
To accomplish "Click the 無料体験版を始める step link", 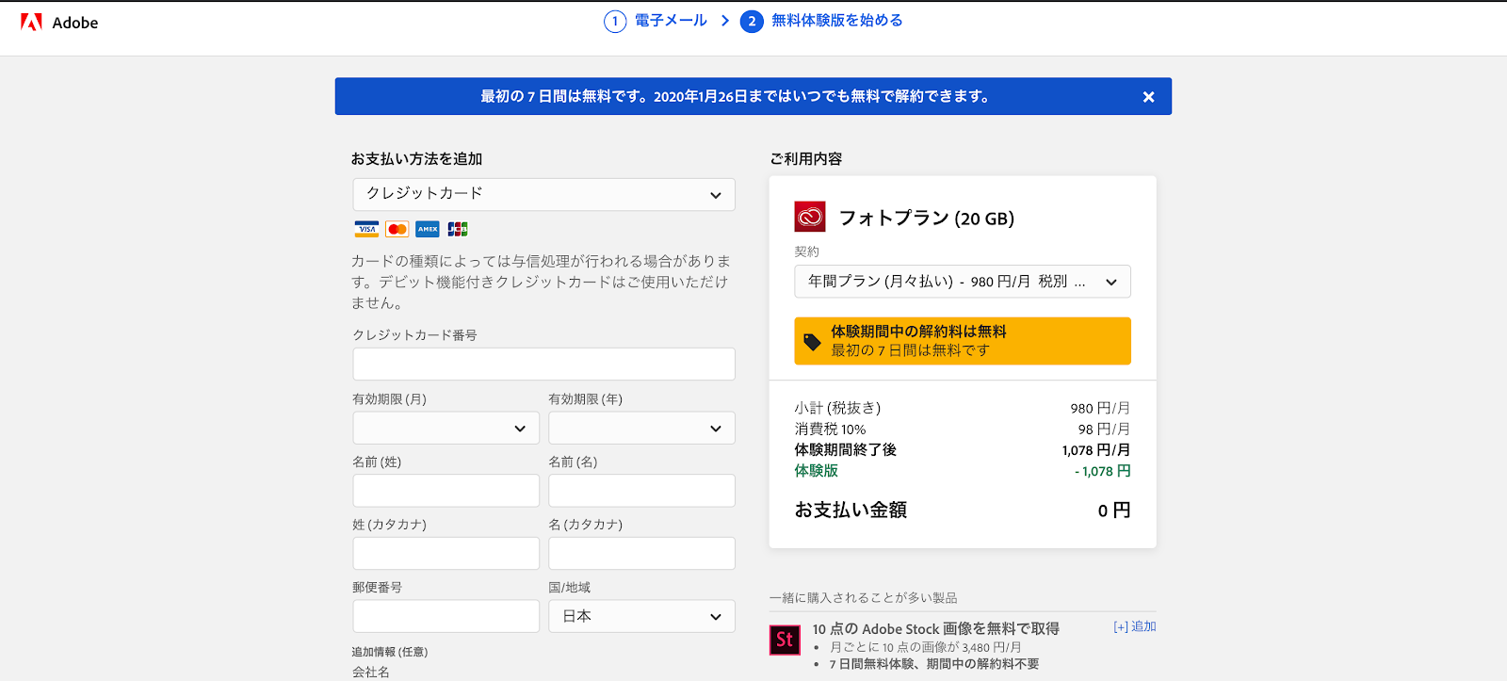I will coord(836,21).
